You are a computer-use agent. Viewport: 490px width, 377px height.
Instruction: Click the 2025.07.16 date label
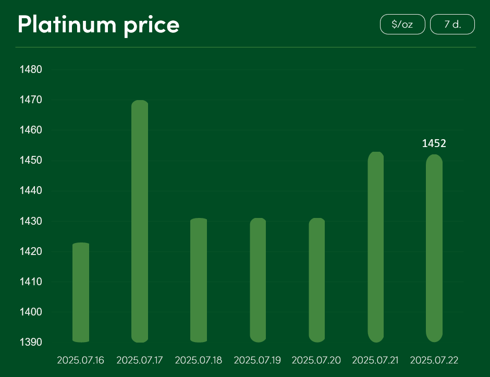pos(81,360)
